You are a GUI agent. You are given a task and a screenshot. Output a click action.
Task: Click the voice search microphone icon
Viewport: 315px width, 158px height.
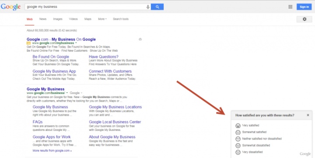tap(148, 7)
